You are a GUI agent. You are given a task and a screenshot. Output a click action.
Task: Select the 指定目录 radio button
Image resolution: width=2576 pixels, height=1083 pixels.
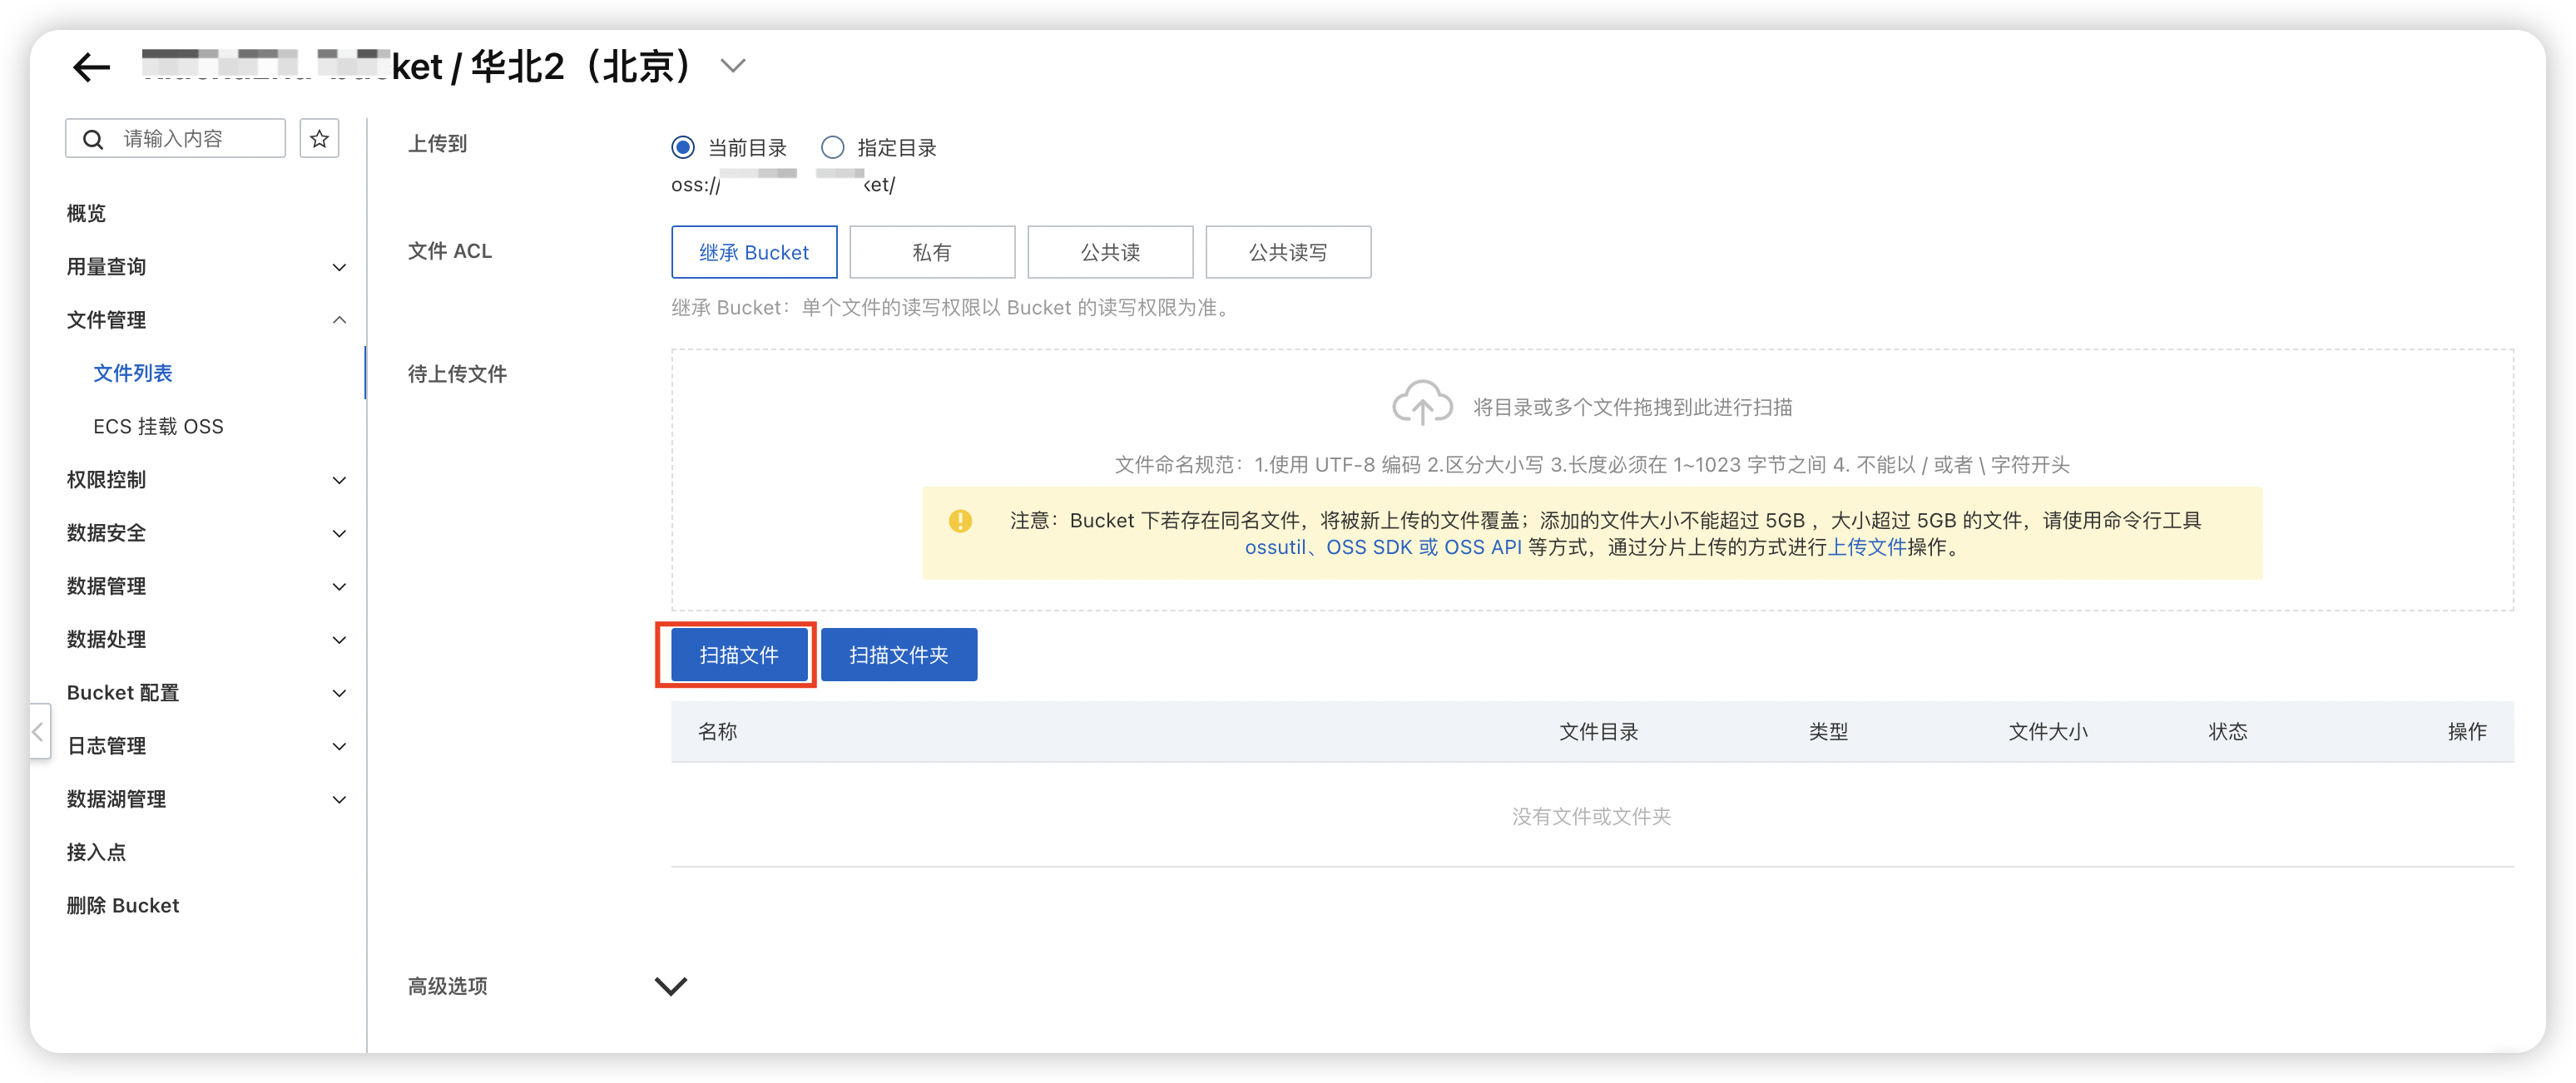click(x=832, y=148)
